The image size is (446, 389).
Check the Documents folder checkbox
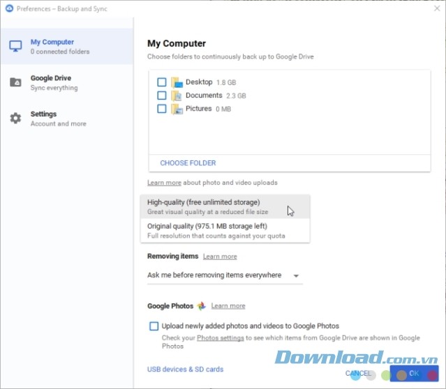click(x=162, y=96)
